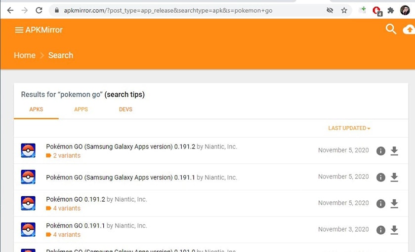Screen dimensions: 415x252
Task: Show info for Pokémon GO 0.191.1 Samsung version
Action: 380,178
